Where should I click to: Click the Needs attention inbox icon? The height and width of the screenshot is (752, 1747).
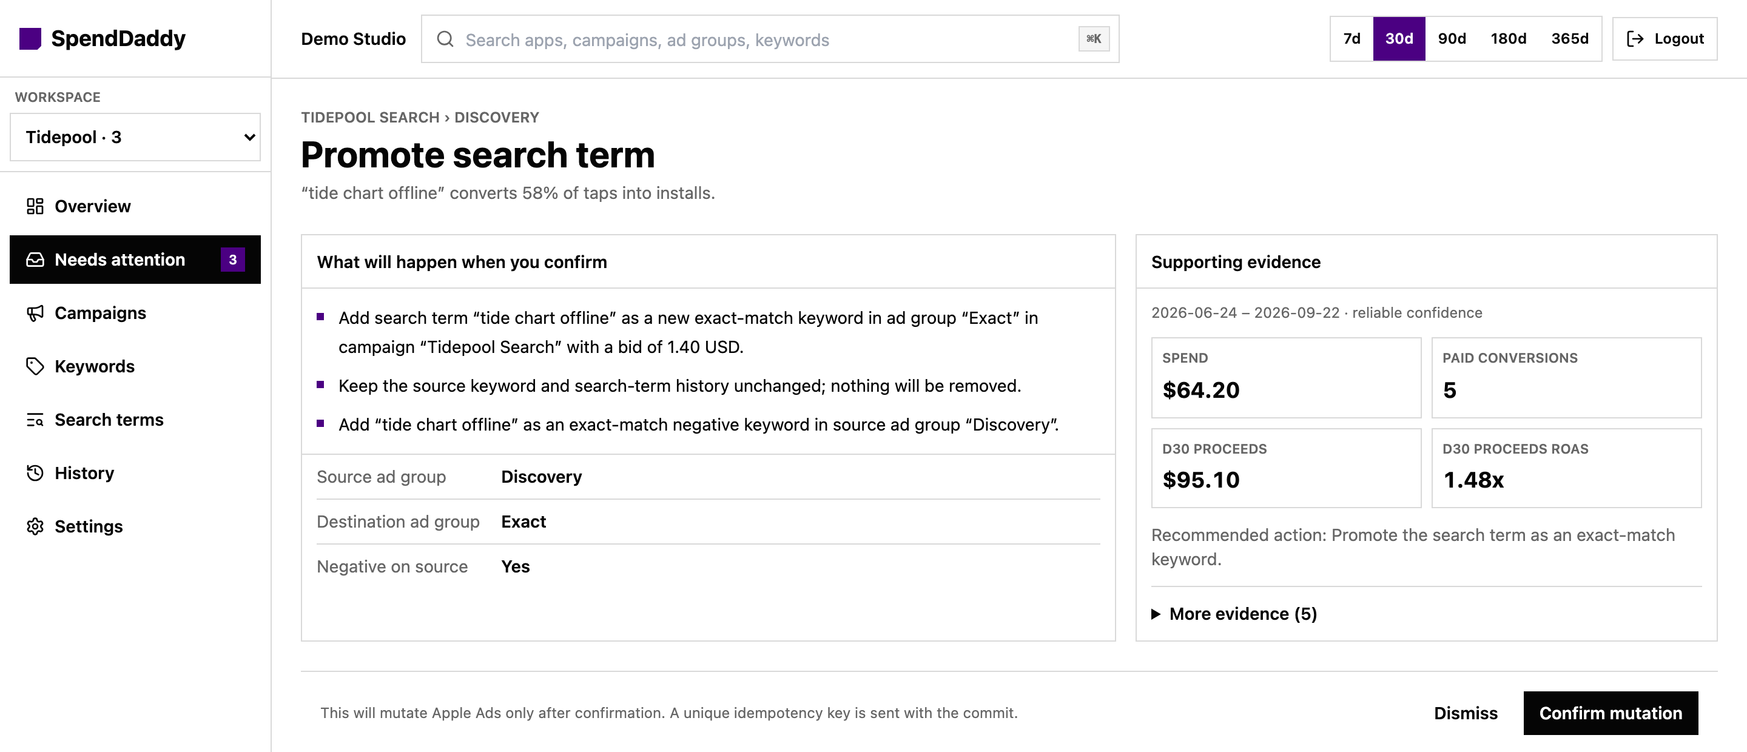click(x=35, y=260)
